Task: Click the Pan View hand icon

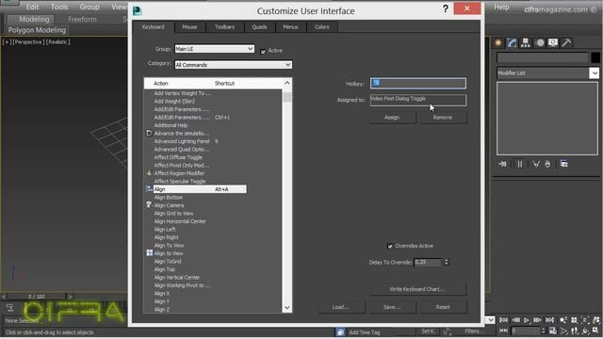Action: click(x=574, y=331)
